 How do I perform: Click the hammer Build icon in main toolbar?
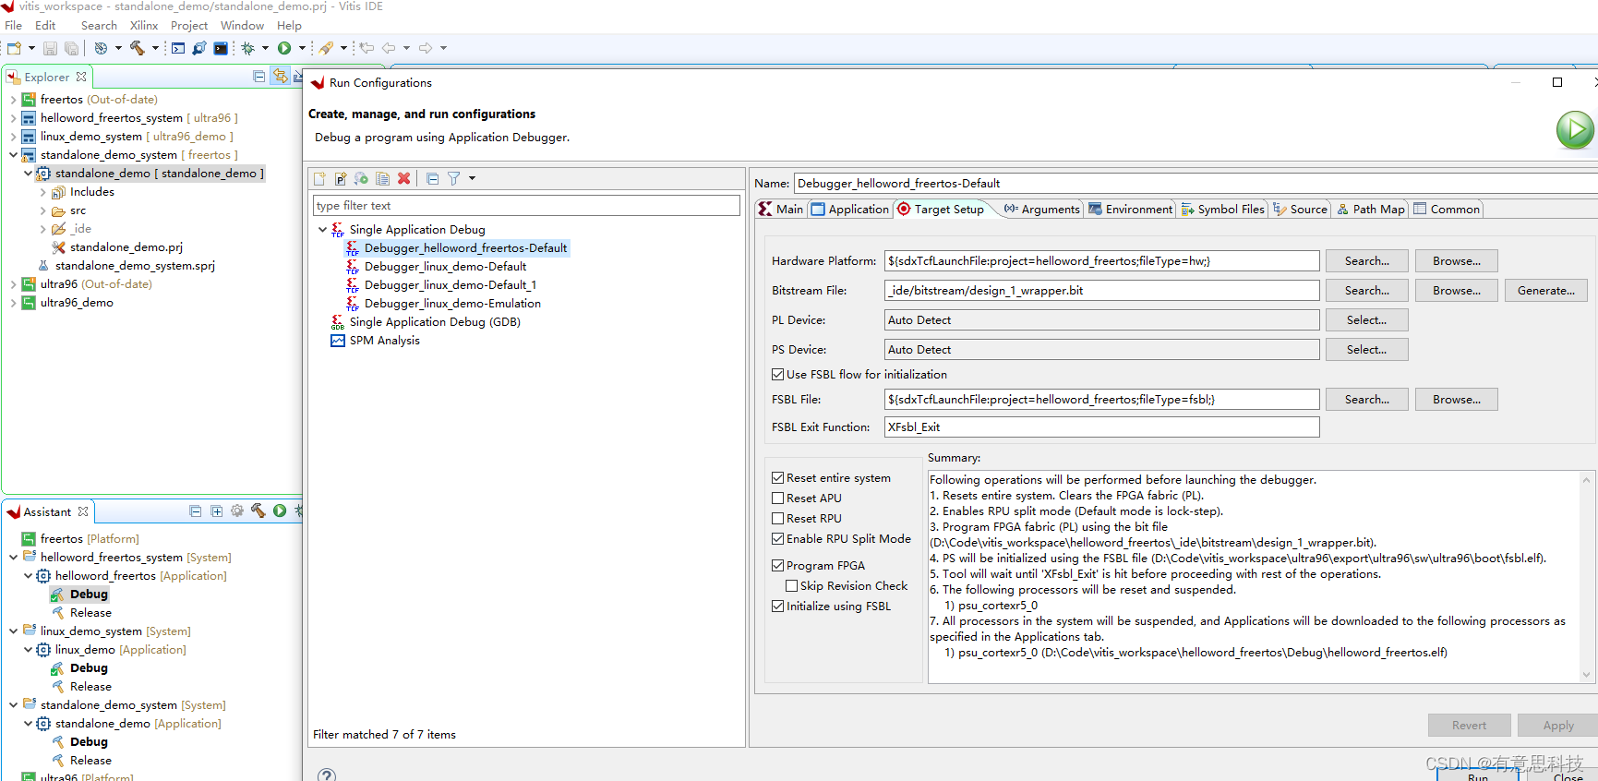click(138, 48)
